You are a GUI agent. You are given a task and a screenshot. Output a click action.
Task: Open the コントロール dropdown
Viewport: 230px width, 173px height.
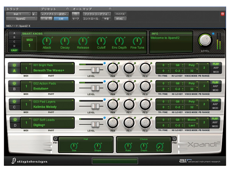click(92, 19)
